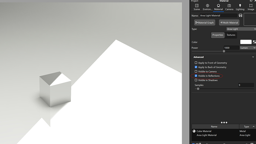The width and height of the screenshot is (256, 144).
Task: Collapse the Advanced section
Action: tap(253, 57)
